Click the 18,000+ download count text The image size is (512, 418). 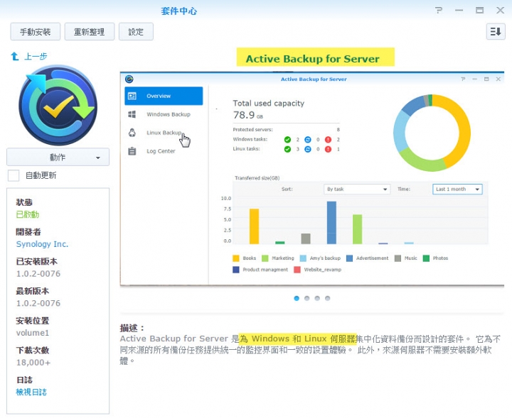click(x=33, y=362)
